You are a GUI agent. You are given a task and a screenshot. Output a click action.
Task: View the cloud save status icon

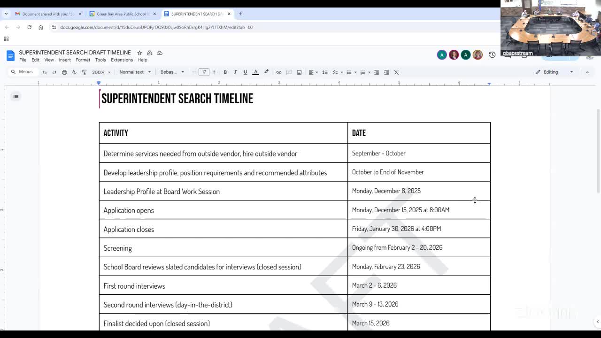[x=160, y=53]
